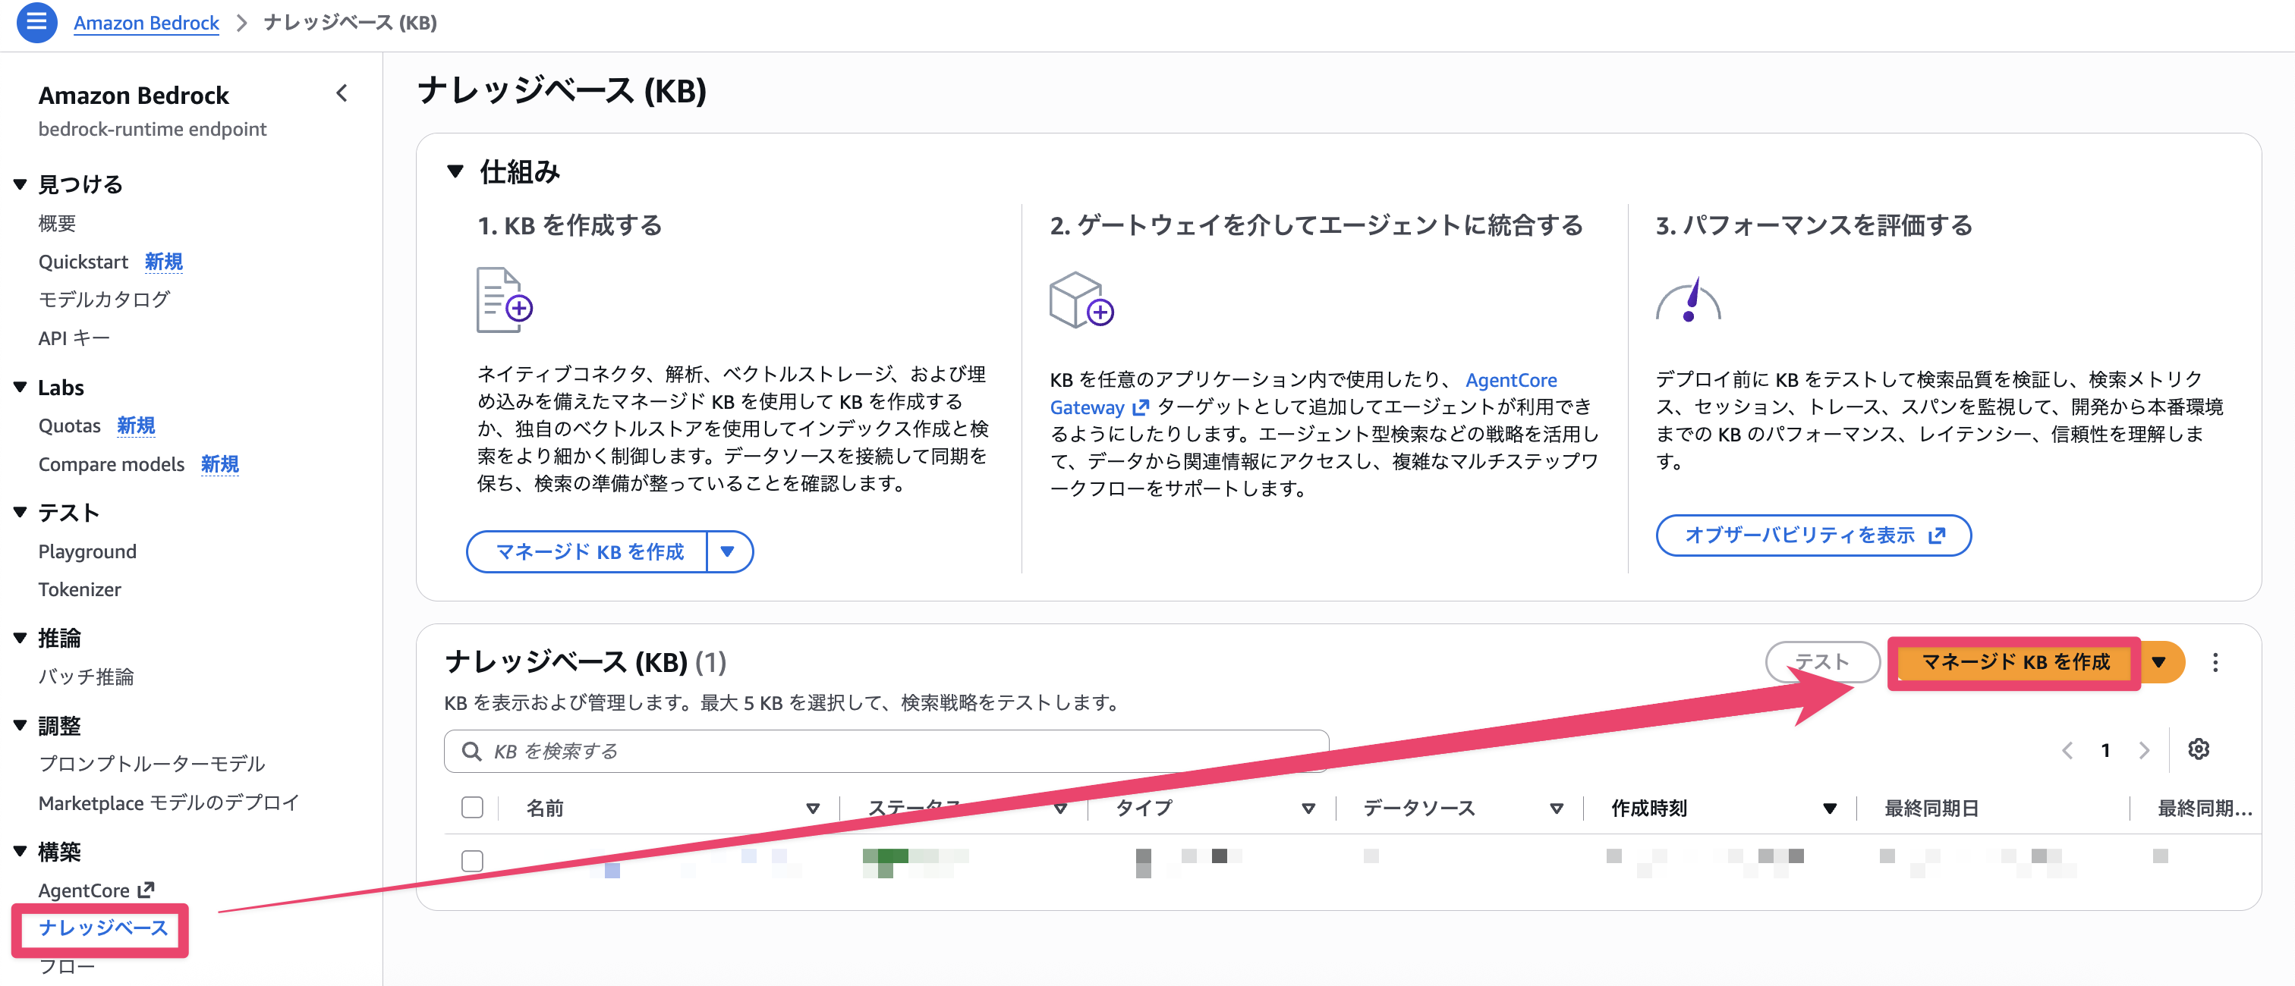The width and height of the screenshot is (2295, 986).
Task: Click the ナレッジベース (KB) breadcrumb text
Action: tap(350, 24)
